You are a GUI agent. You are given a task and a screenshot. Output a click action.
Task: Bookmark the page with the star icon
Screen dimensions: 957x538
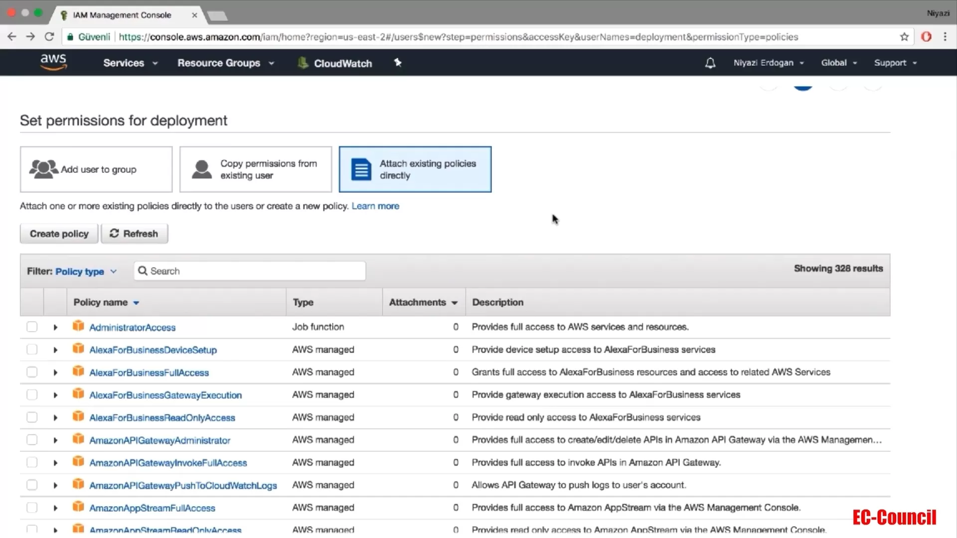904,36
